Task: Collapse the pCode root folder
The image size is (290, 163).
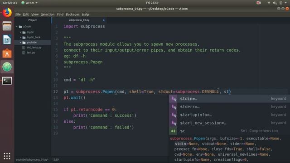Action: [17, 27]
